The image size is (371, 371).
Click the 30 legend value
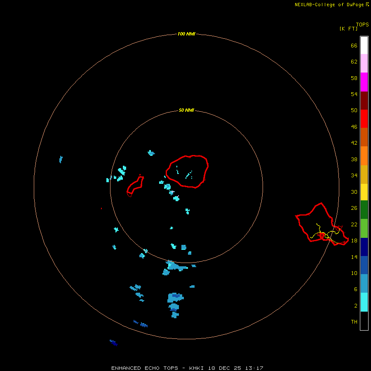tap(354, 192)
